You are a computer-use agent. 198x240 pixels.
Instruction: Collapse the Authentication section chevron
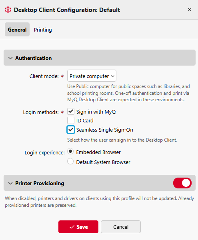(10, 58)
